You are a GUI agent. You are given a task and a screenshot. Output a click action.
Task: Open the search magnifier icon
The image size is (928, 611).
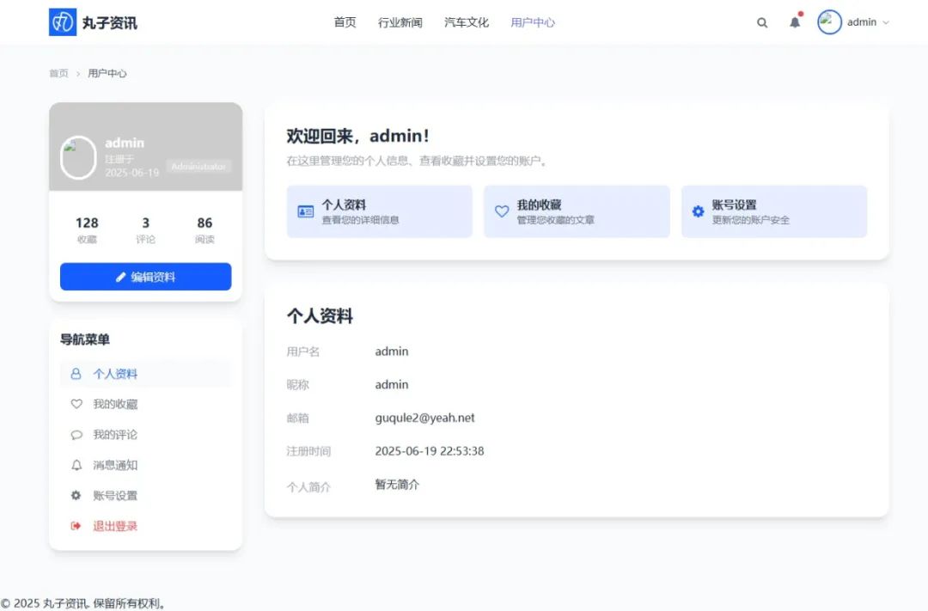coord(761,22)
